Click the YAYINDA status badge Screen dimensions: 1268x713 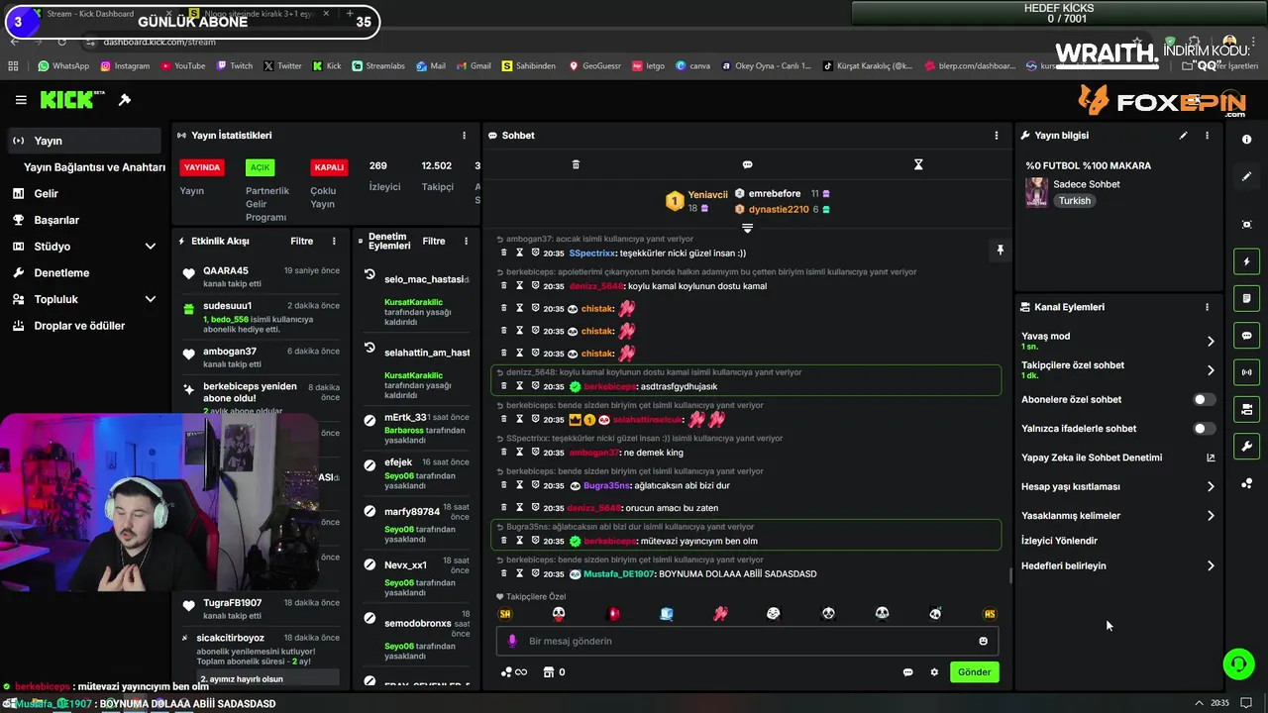[202, 167]
